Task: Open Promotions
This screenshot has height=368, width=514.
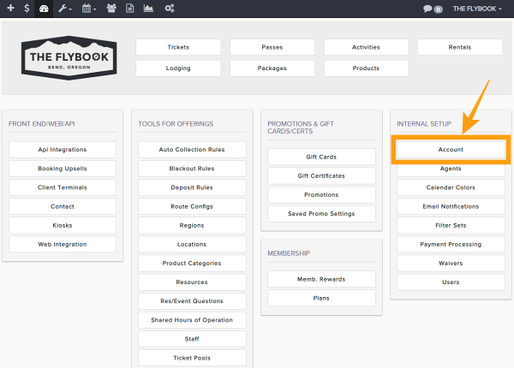Action: (321, 195)
